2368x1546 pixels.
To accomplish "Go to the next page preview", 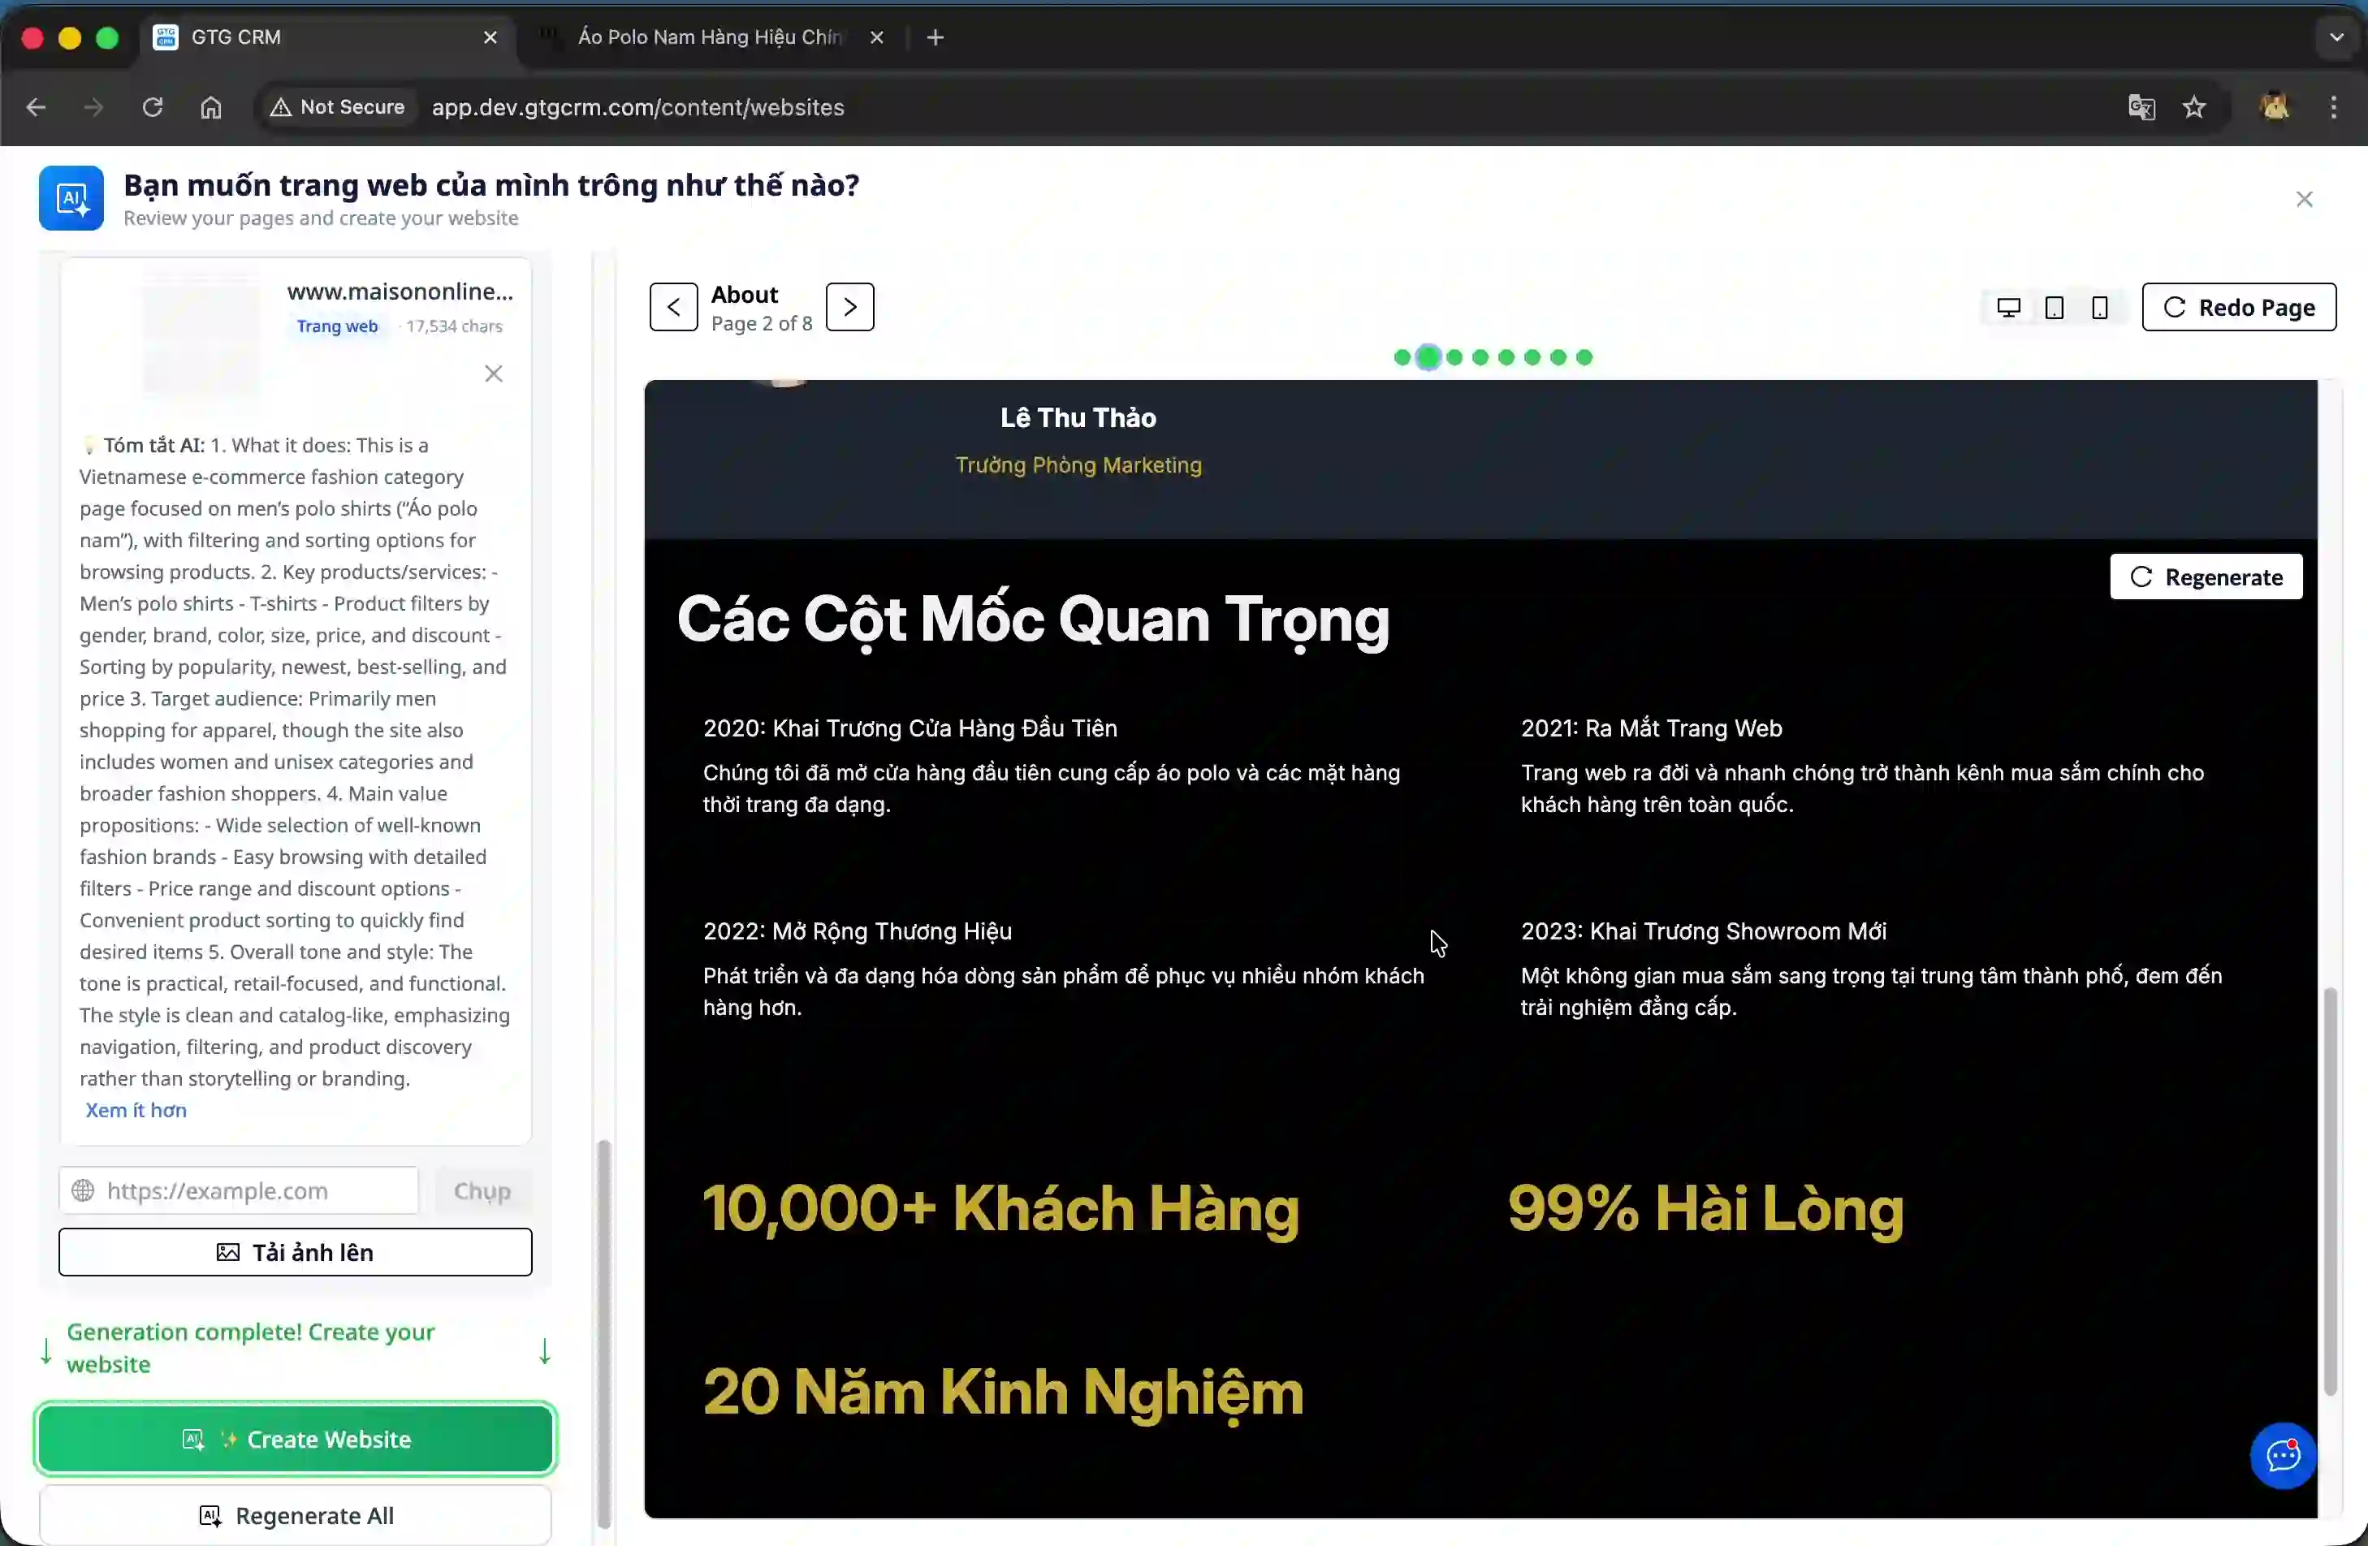I will [x=849, y=306].
